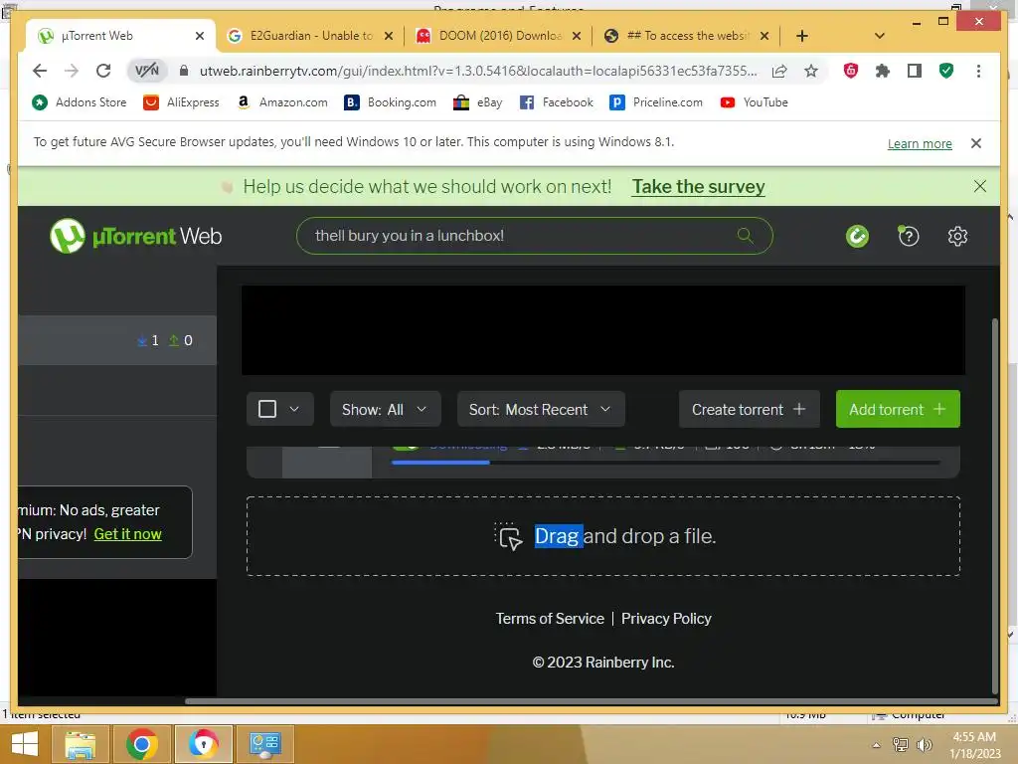The height and width of the screenshot is (764, 1018).
Task: Open the Sort: Most Recent dropdown
Action: pyautogui.click(x=541, y=409)
